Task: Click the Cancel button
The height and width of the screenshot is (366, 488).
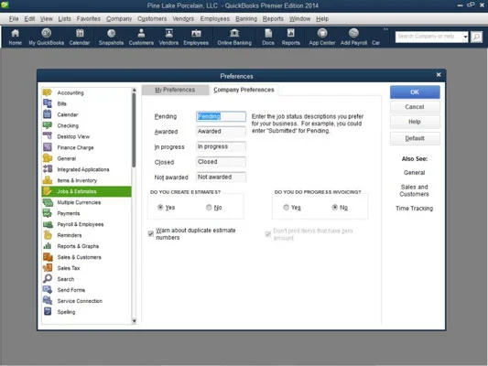Action: (415, 107)
